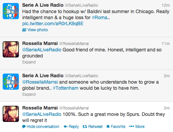Click the 12m timestamp on first tweet
Viewport: 173px width, 132px height.
(166, 5)
